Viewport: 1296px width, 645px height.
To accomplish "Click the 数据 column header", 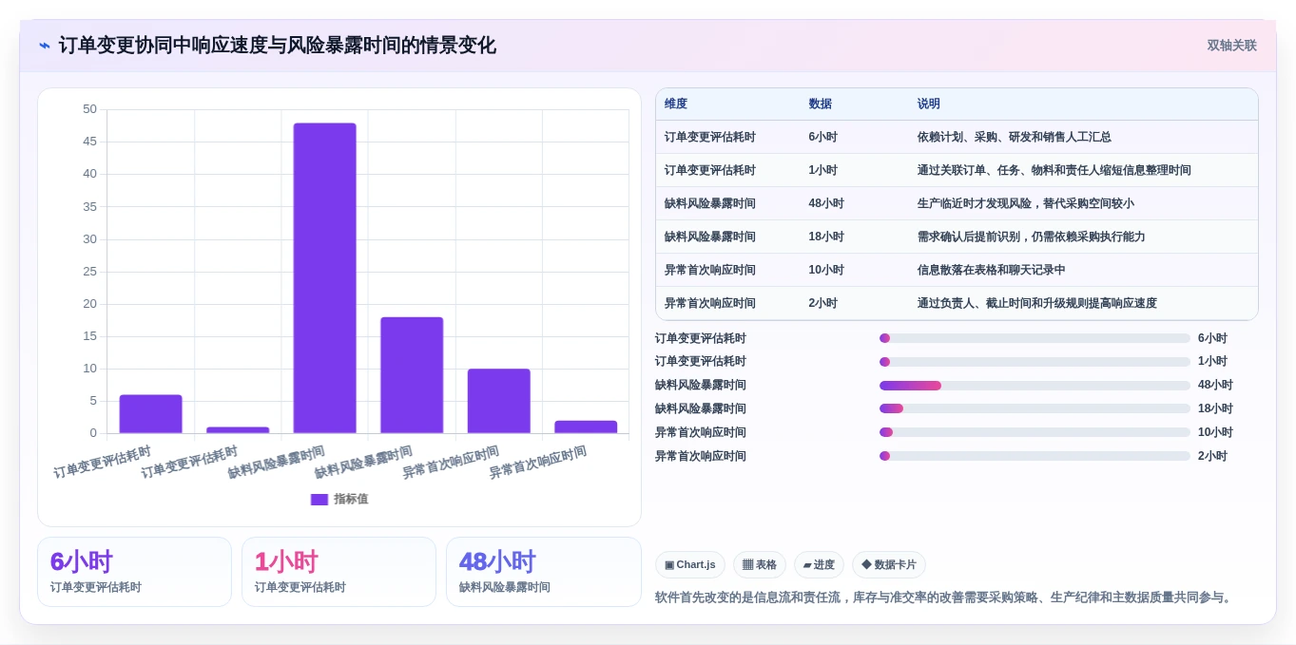I will point(821,104).
